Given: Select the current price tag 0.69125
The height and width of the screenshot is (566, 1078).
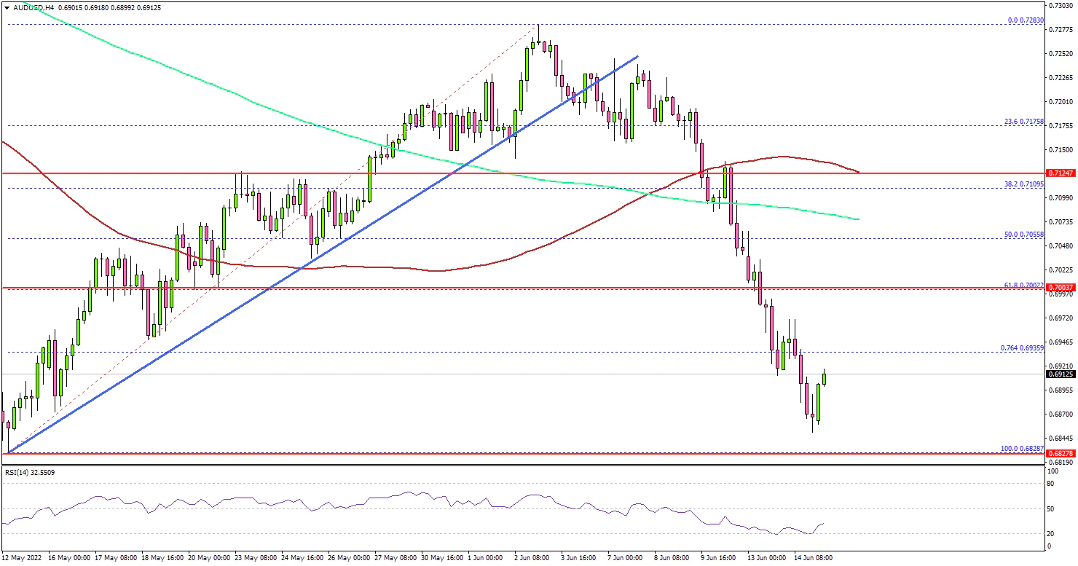Looking at the screenshot, I should [x=1062, y=374].
